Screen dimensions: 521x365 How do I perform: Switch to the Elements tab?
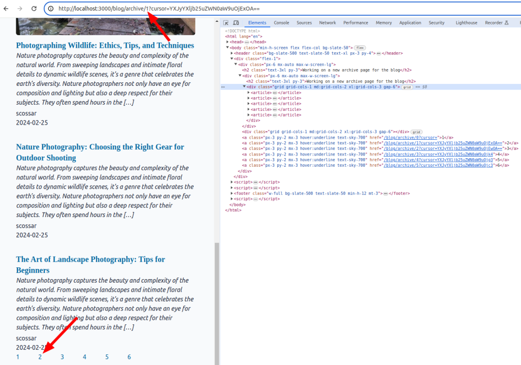tap(257, 22)
